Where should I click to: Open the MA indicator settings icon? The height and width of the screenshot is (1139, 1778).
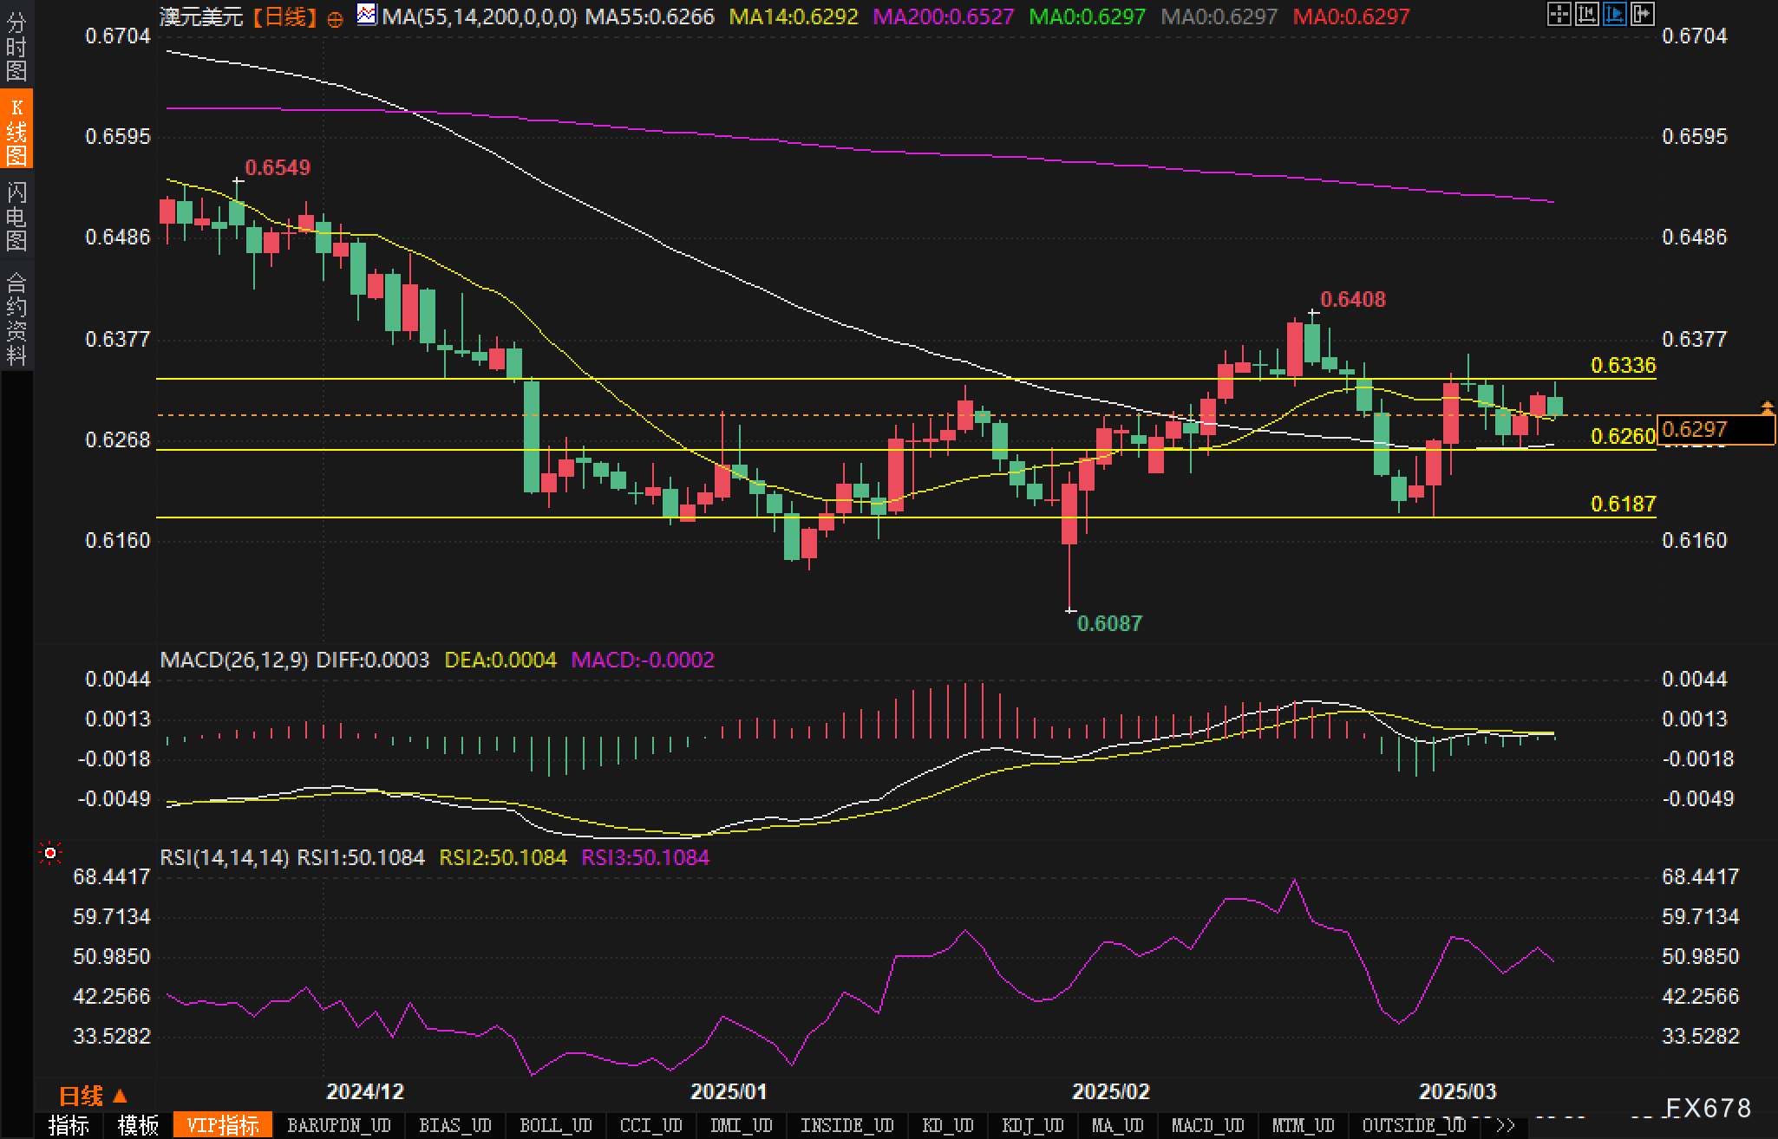coord(366,15)
